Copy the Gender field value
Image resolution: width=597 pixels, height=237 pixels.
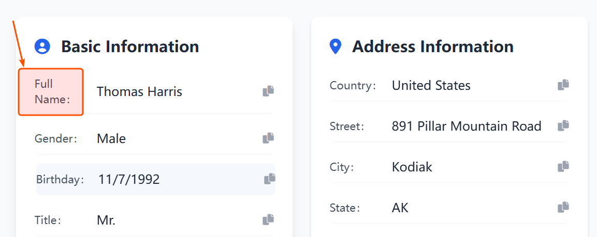tap(268, 138)
